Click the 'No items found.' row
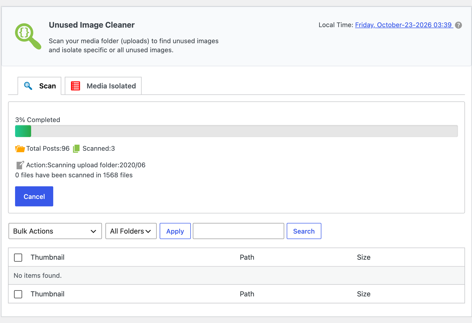This screenshot has width=472, height=323. [x=237, y=276]
